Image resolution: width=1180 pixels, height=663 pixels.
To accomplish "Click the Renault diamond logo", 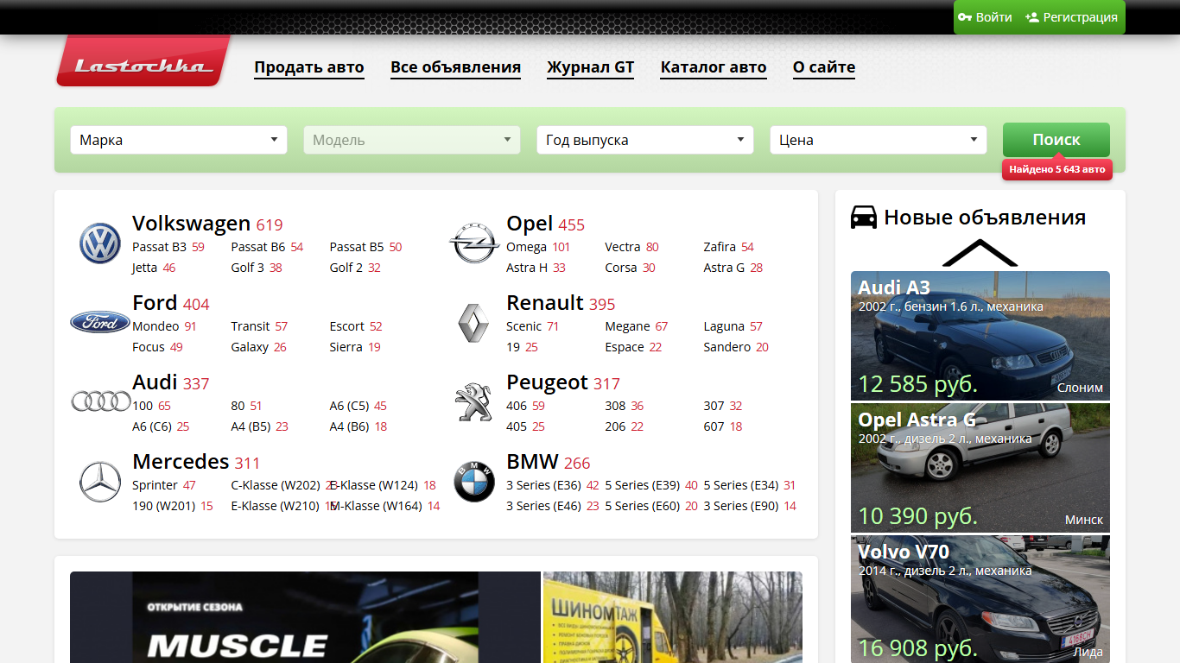I will 473,323.
